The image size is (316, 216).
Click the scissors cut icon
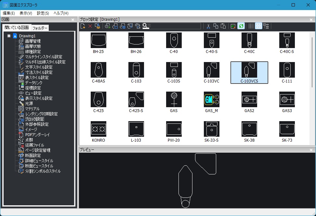pyautogui.click(x=208, y=26)
